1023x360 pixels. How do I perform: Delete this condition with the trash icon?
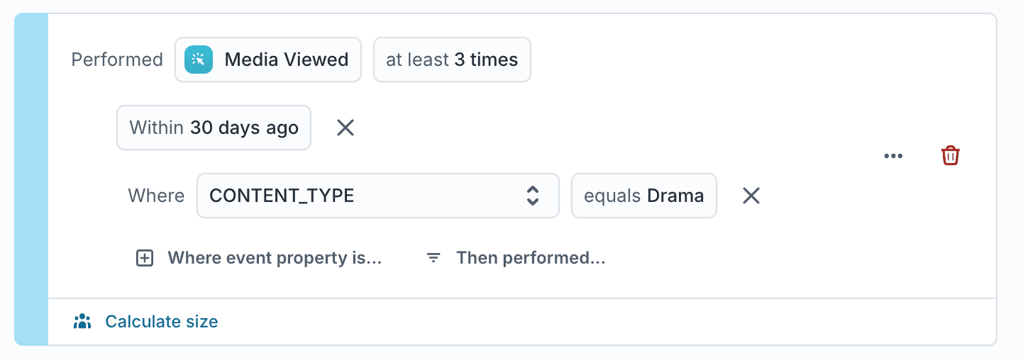pos(951,156)
